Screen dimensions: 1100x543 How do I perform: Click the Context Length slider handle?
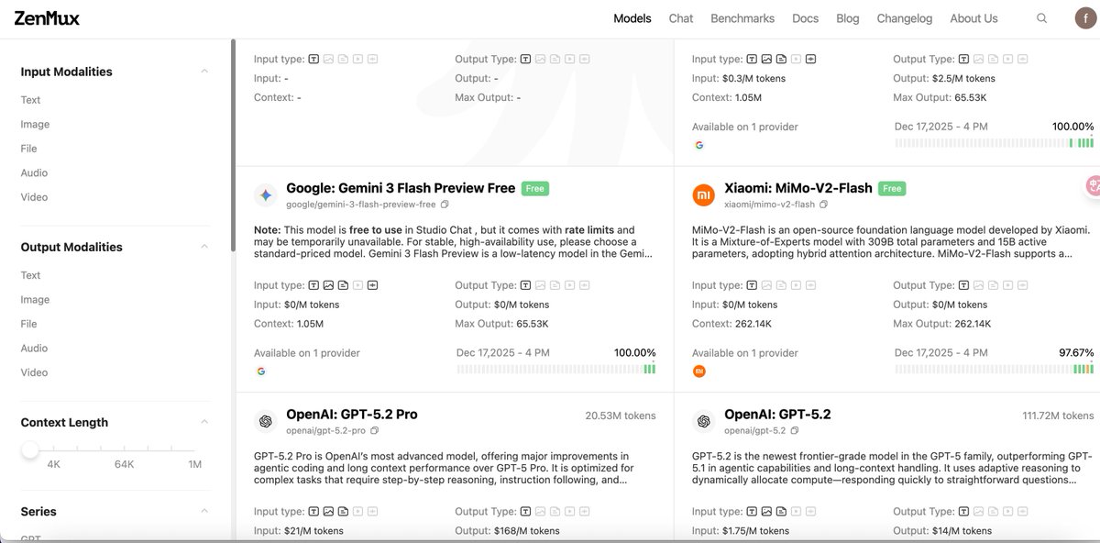[x=30, y=449]
